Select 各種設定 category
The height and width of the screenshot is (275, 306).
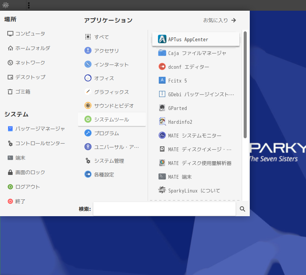point(112,175)
